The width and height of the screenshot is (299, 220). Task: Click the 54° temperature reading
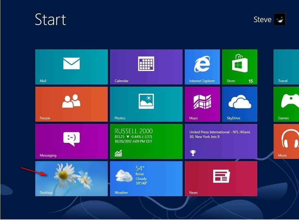140,168
